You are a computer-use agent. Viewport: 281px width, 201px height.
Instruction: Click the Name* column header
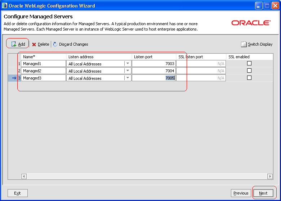[x=44, y=57]
